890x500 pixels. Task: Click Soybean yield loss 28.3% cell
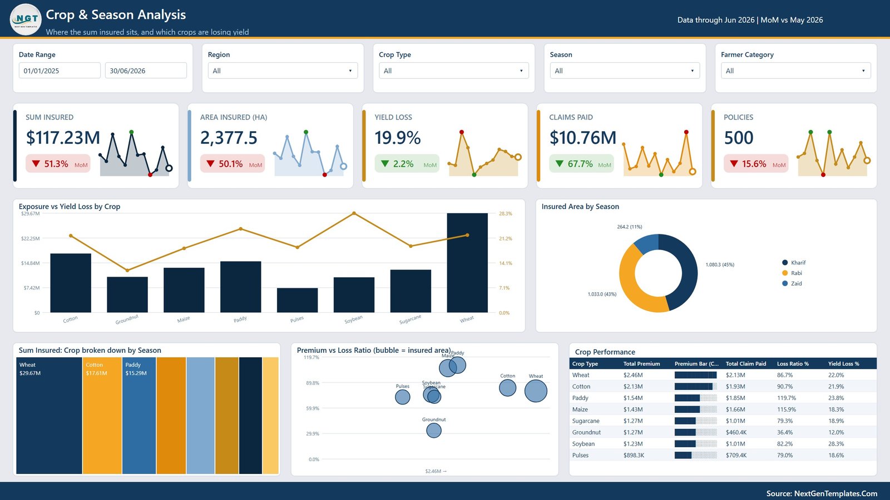point(836,444)
